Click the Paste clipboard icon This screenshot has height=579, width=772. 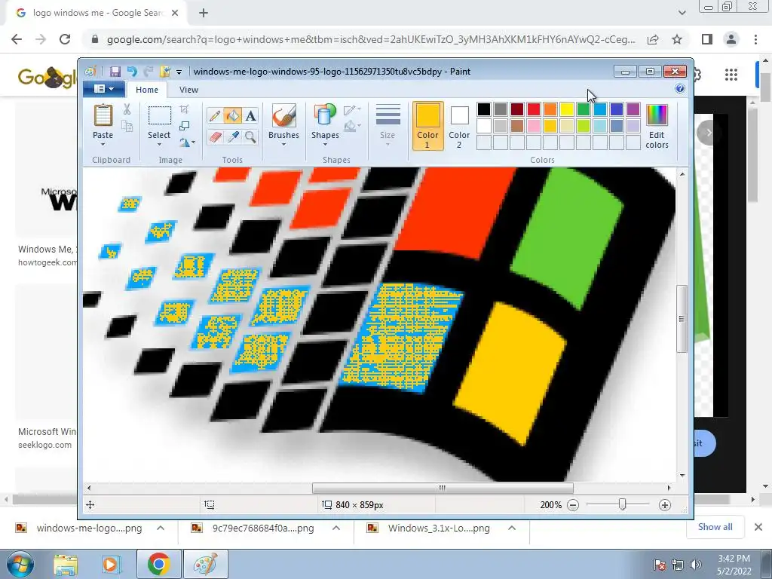click(103, 116)
